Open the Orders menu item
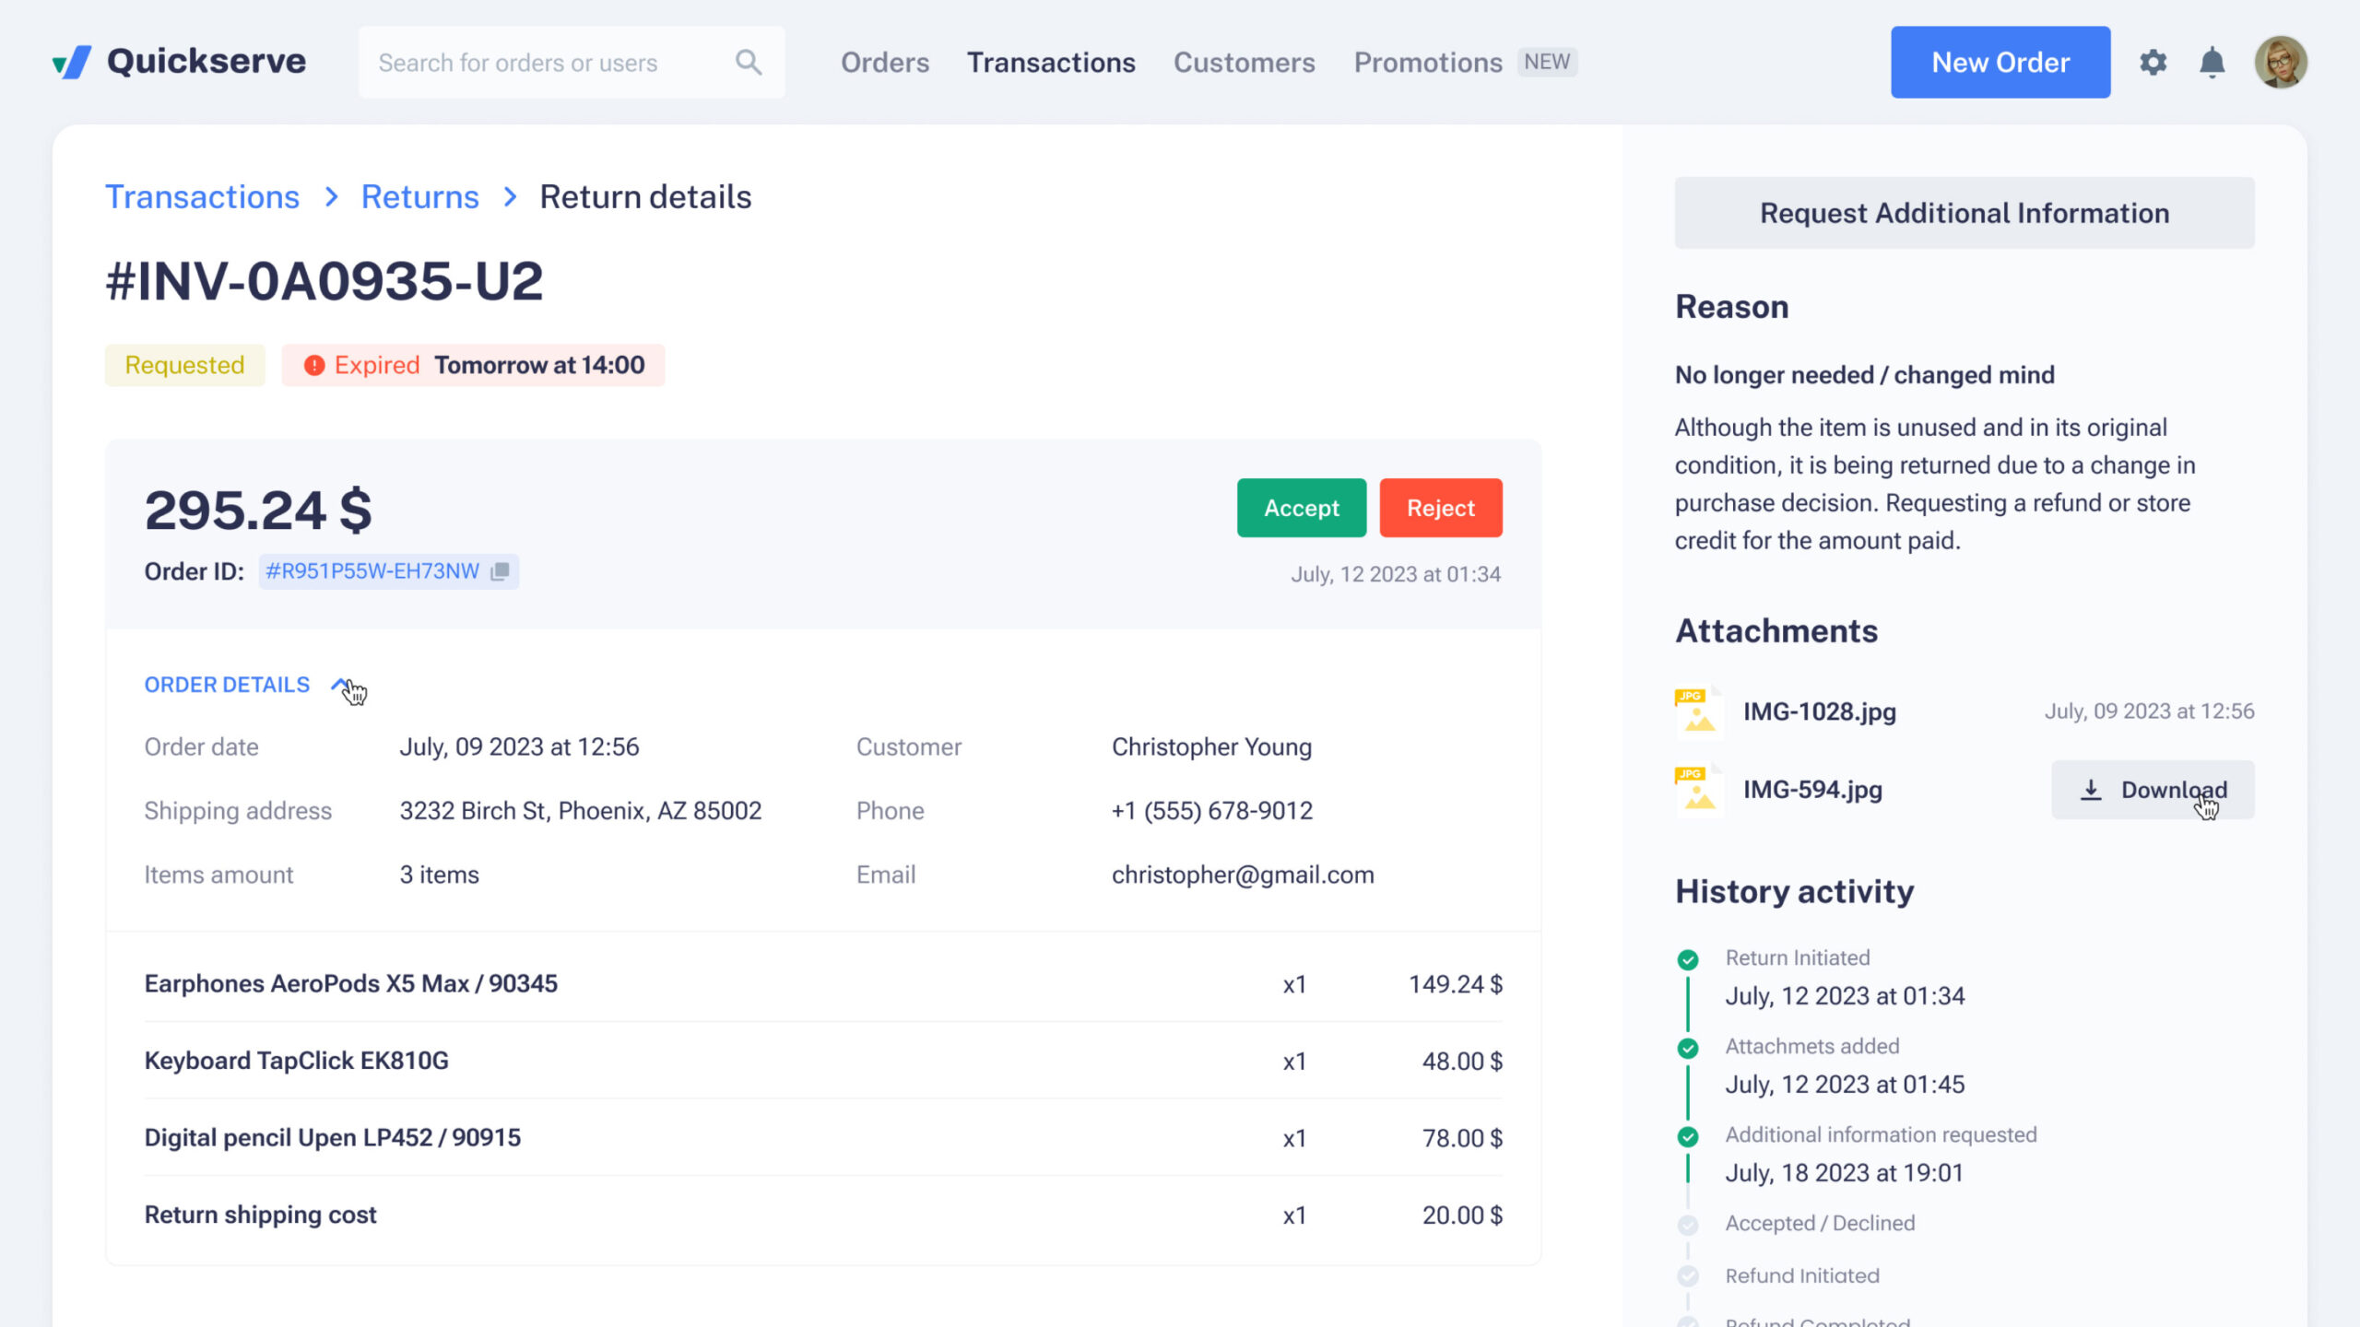Viewport: 2360px width, 1327px height. click(x=884, y=63)
